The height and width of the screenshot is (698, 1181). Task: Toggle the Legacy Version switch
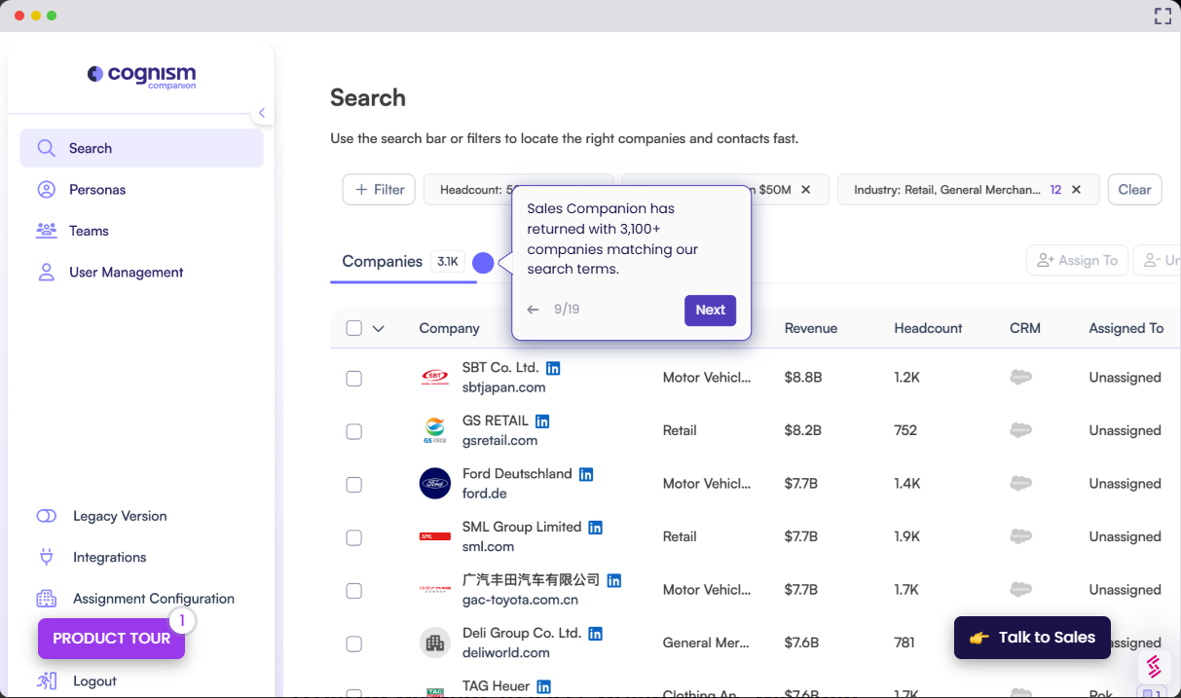pos(46,516)
